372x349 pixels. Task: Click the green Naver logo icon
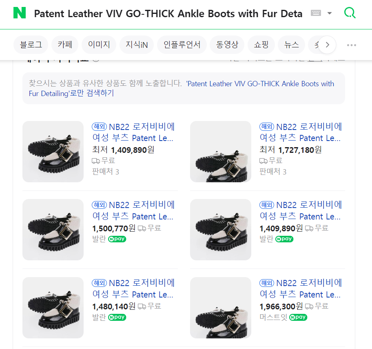[x=20, y=13]
